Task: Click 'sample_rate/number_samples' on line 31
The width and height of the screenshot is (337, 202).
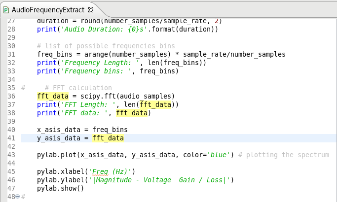Action: coord(234,54)
